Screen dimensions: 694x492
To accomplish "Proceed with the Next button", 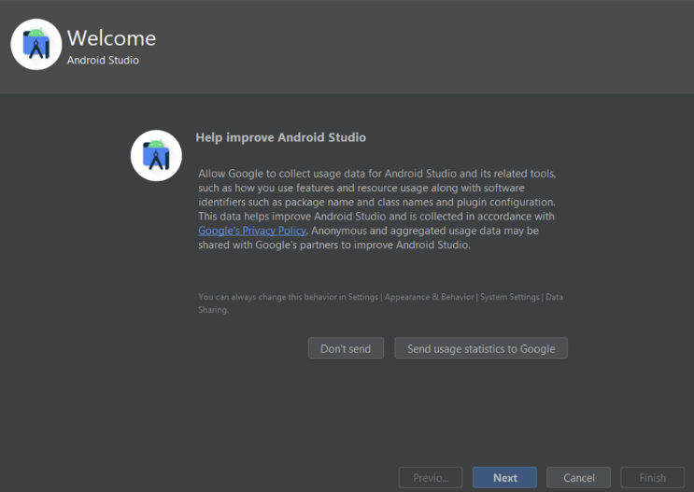I will coord(504,478).
